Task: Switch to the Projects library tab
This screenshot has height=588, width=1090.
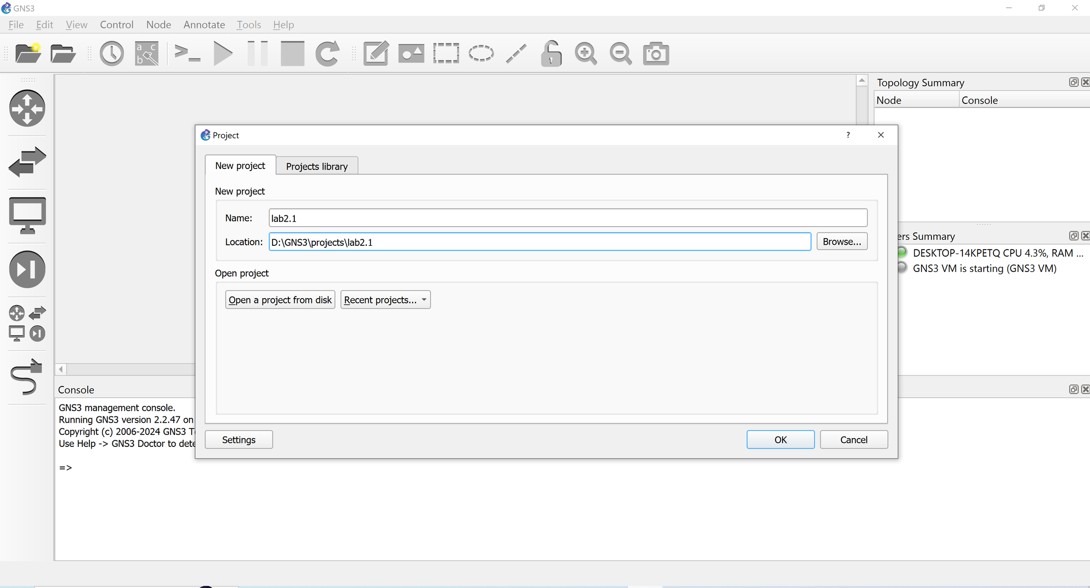Action: [317, 166]
